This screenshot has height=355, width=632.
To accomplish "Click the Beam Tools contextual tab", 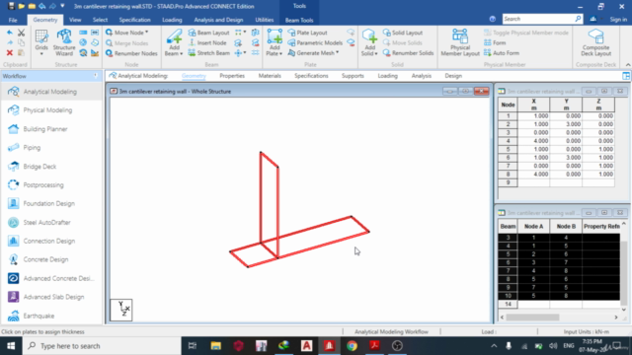I will (x=299, y=20).
